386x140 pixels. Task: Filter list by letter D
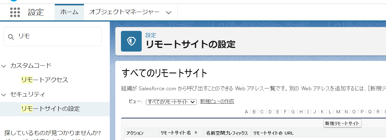270,112
